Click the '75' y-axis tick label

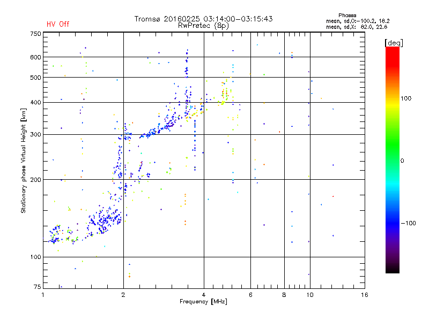(x=38, y=287)
